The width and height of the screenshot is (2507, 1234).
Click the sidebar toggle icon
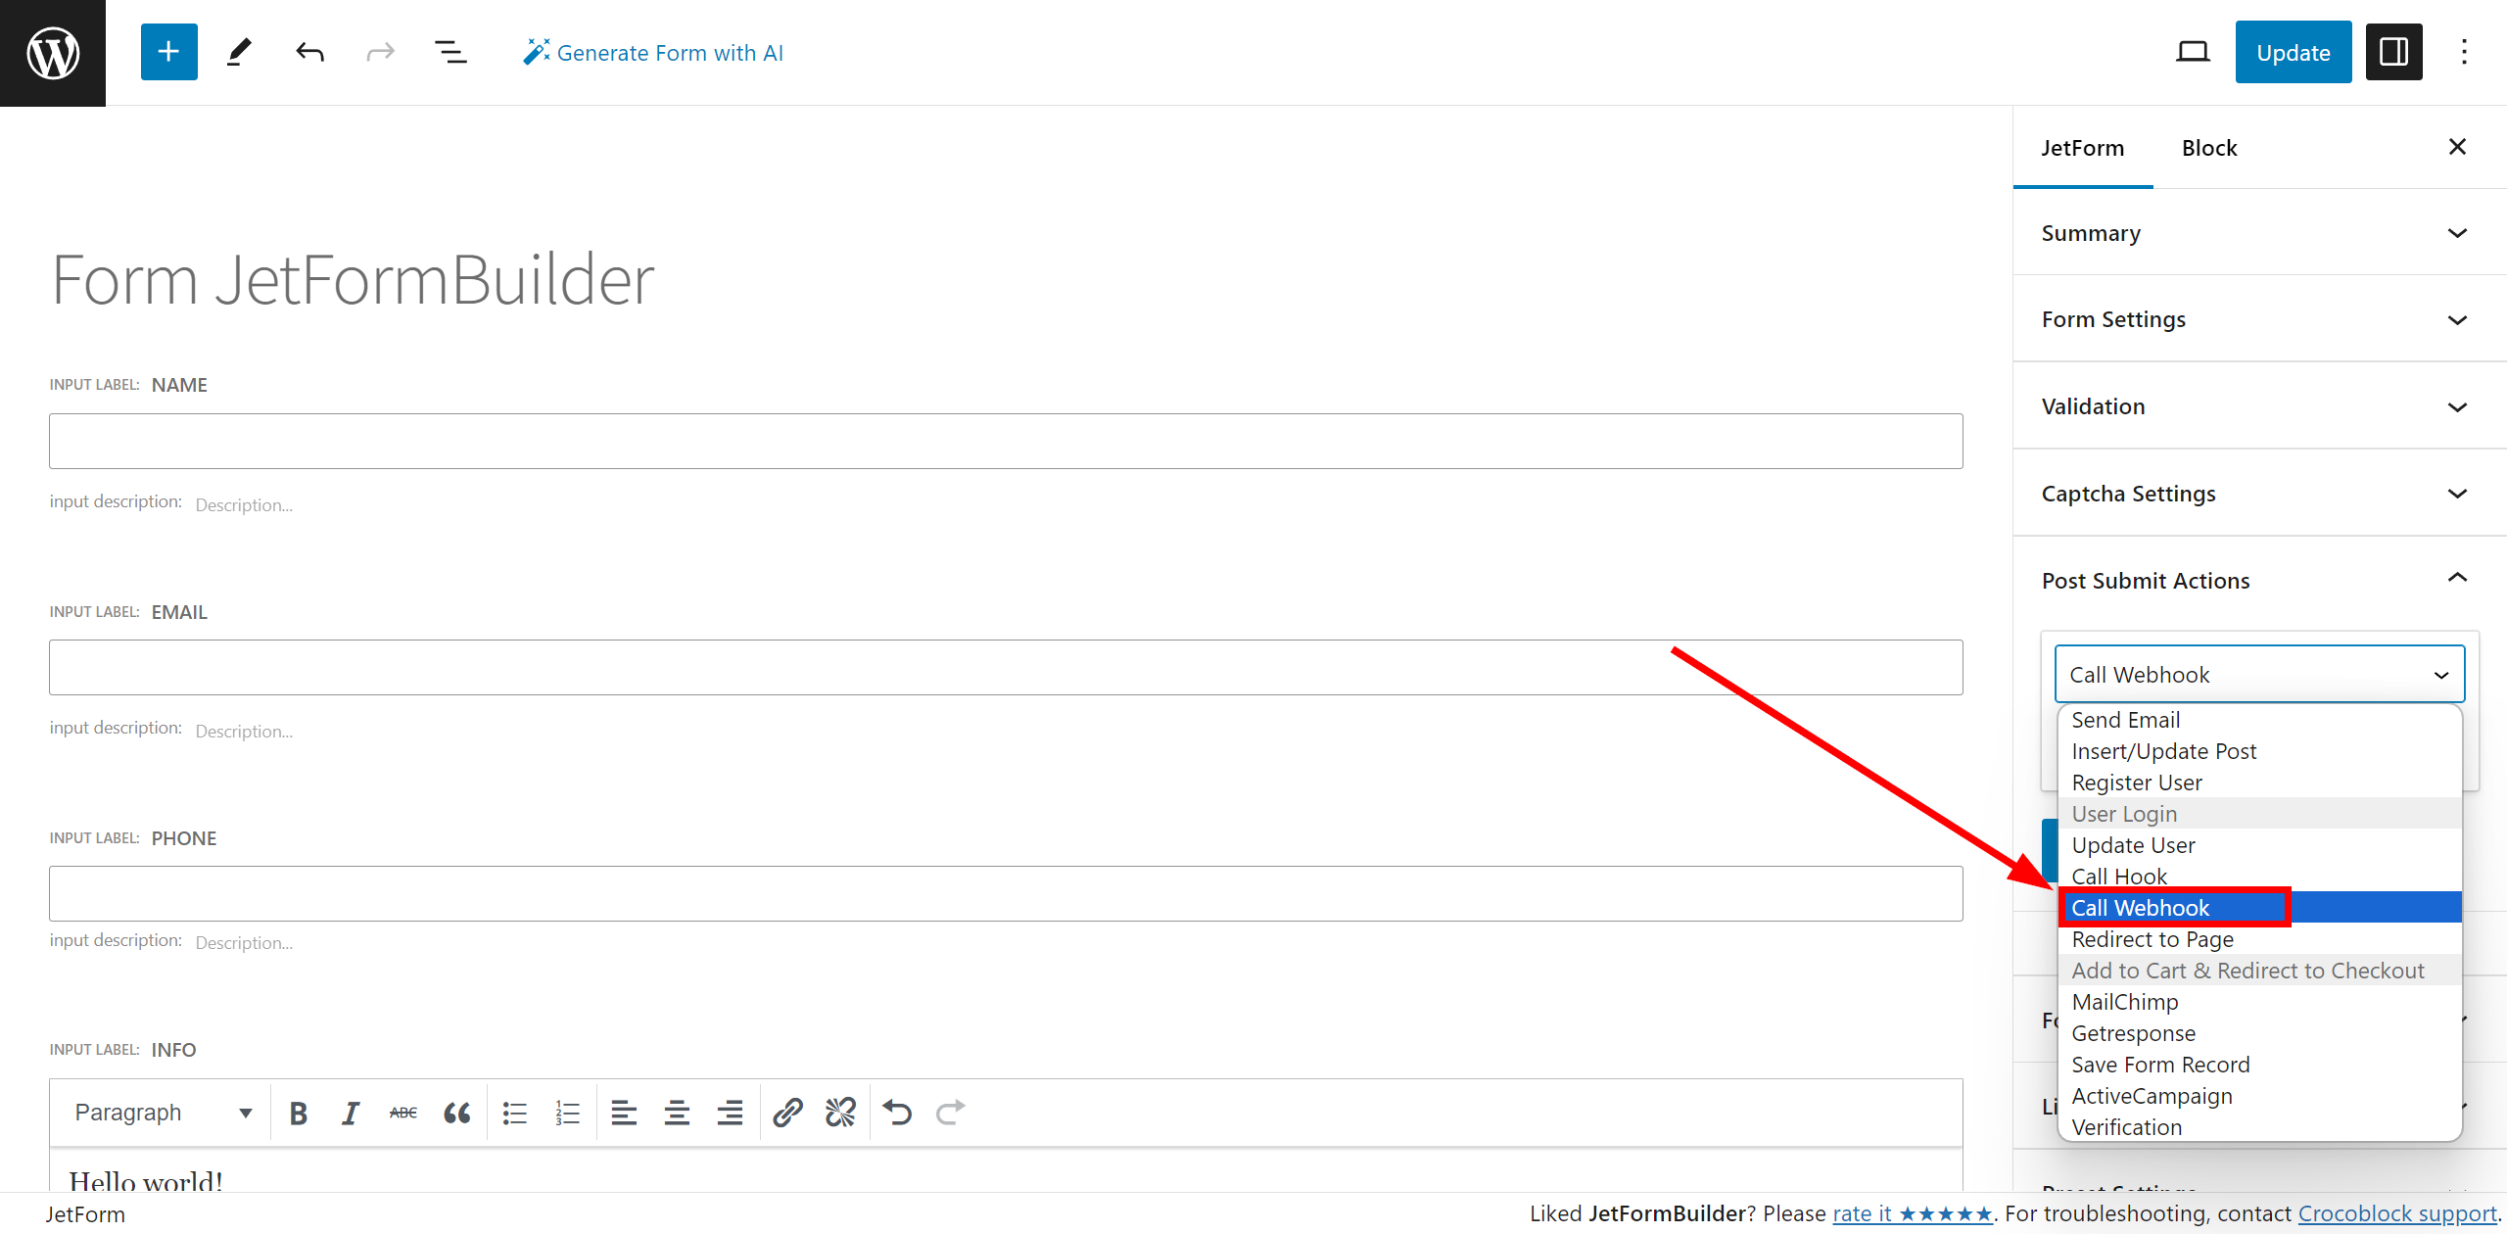point(2393,51)
